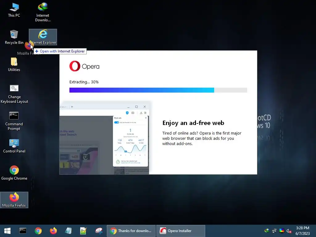This screenshot has height=237, width=316.
Task: Launch Chrome from the taskbar pinned icon
Action: tap(38, 231)
